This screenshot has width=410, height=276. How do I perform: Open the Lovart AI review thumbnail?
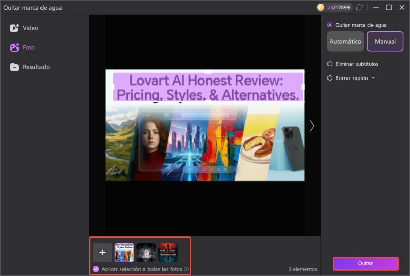124,252
